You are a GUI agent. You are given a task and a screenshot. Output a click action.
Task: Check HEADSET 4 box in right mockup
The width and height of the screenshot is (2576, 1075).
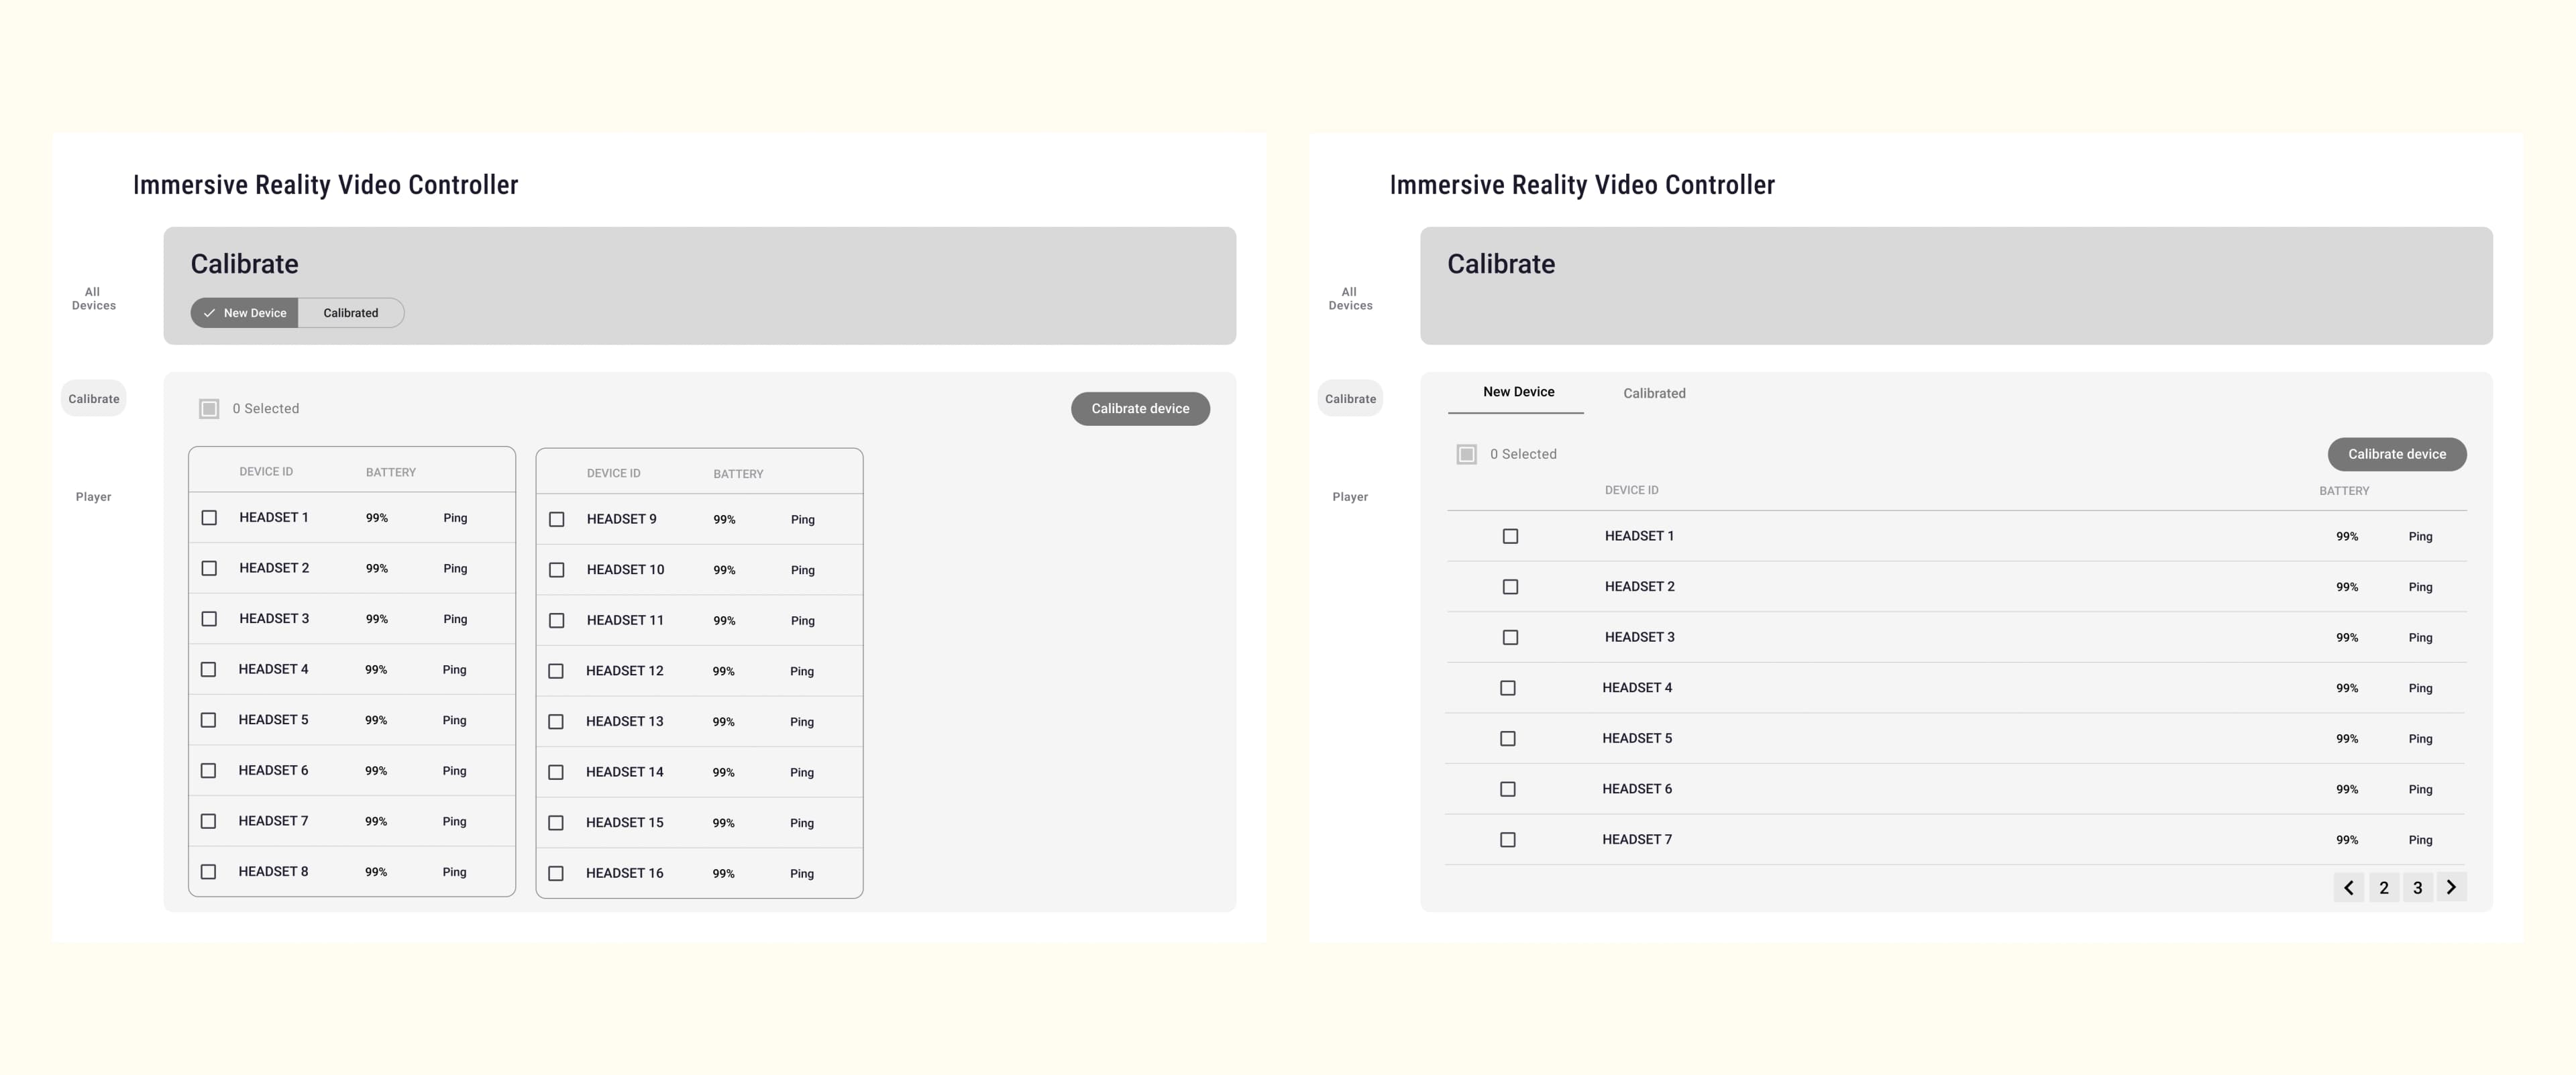[x=1508, y=688]
